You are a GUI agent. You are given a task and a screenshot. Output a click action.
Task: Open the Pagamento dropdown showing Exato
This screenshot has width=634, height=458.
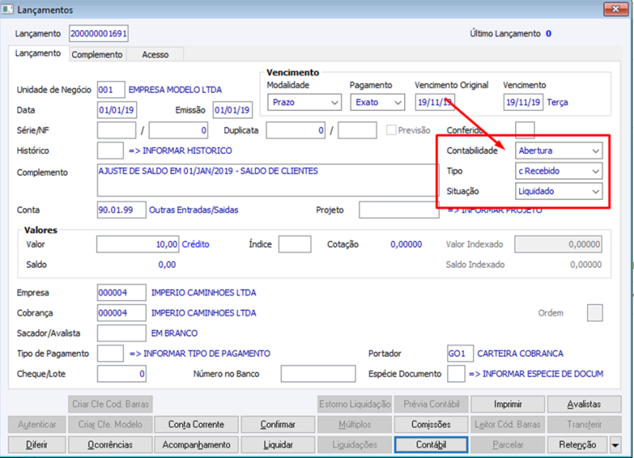(377, 102)
